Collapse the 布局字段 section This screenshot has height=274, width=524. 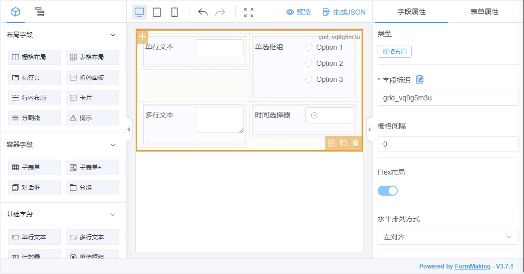(x=113, y=35)
